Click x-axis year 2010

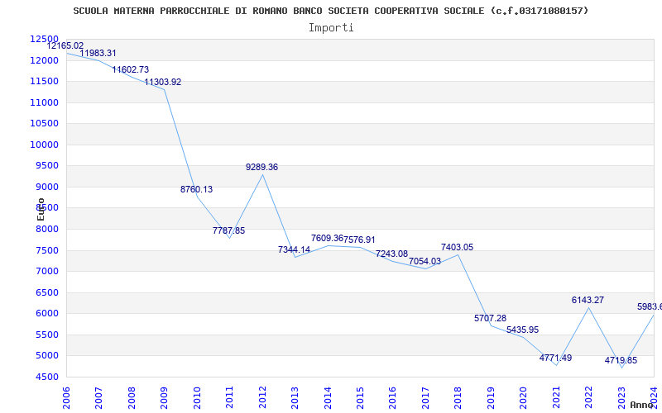[197, 397]
